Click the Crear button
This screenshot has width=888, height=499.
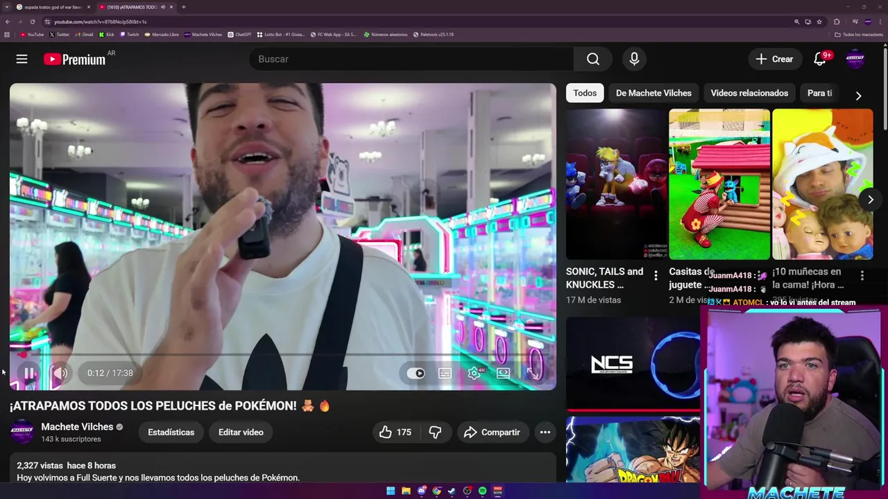[775, 59]
